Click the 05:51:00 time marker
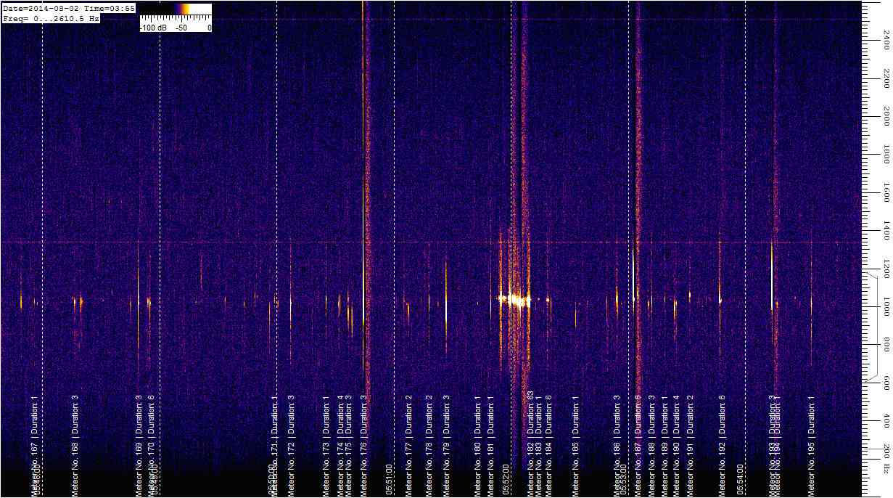This screenshot has width=893, height=498. coord(390,479)
